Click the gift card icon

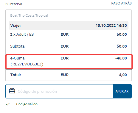click(x=12, y=91)
